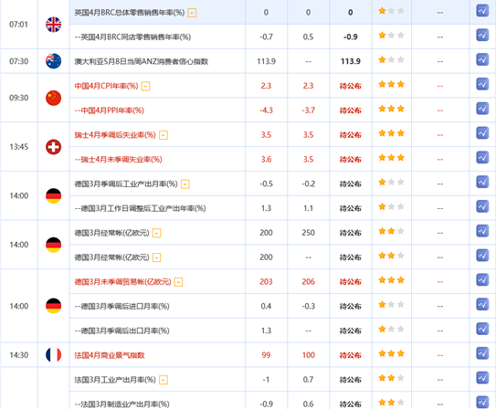
Task: Open the 法国4月商业景气指数 indicator
Action: click(x=110, y=355)
